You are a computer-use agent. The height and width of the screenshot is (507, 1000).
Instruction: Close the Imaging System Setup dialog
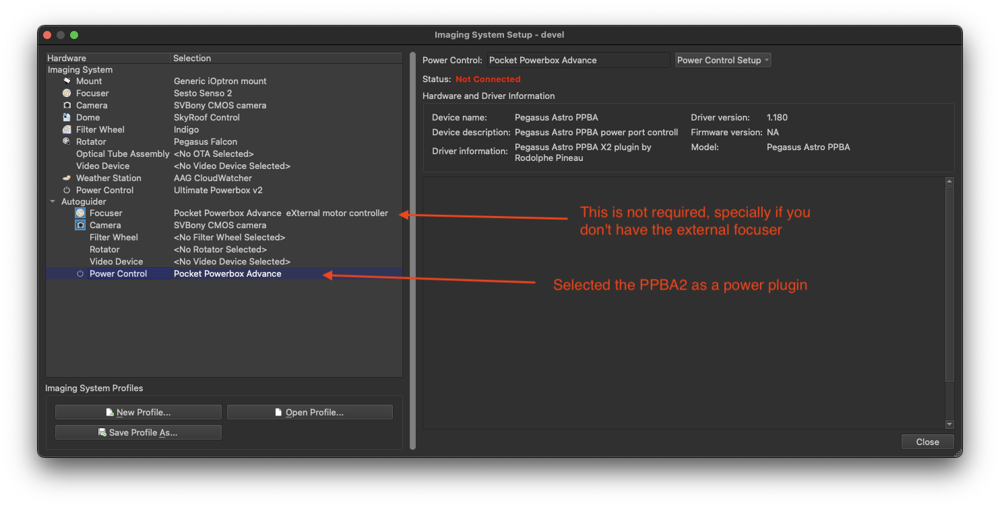[x=928, y=442]
